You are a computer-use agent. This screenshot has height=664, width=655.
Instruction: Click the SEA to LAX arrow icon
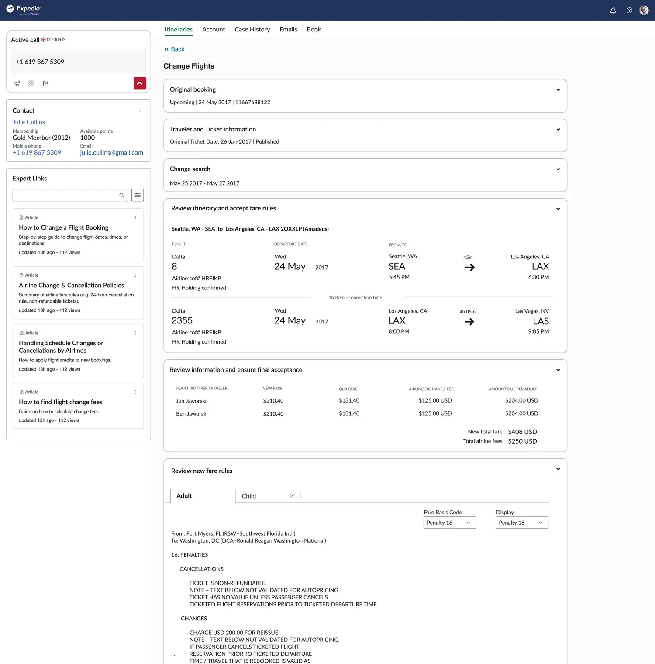coord(470,268)
